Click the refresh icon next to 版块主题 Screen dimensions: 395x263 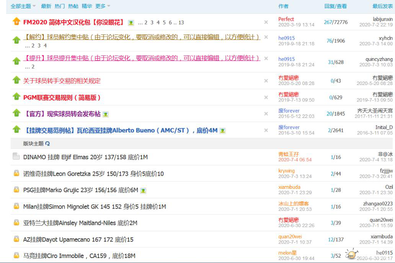[x=48, y=144]
